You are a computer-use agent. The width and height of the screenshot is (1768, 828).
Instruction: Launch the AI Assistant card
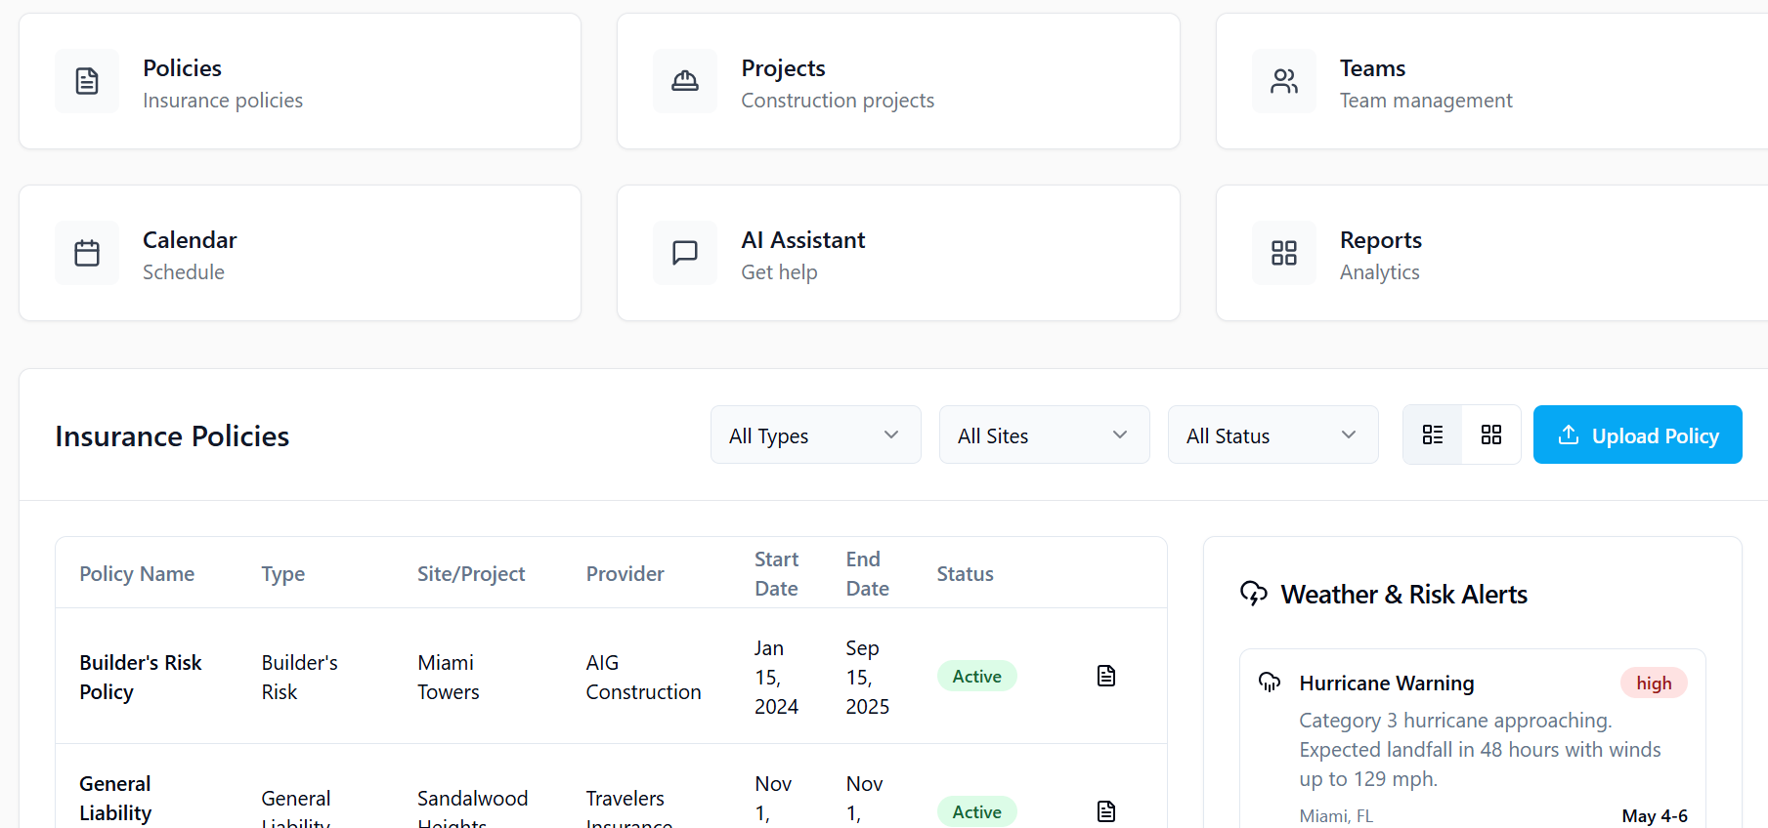[898, 253]
